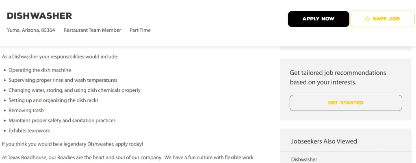Click Get Started for job recommendations
The width and height of the screenshot is (416, 163).
pos(346,103)
